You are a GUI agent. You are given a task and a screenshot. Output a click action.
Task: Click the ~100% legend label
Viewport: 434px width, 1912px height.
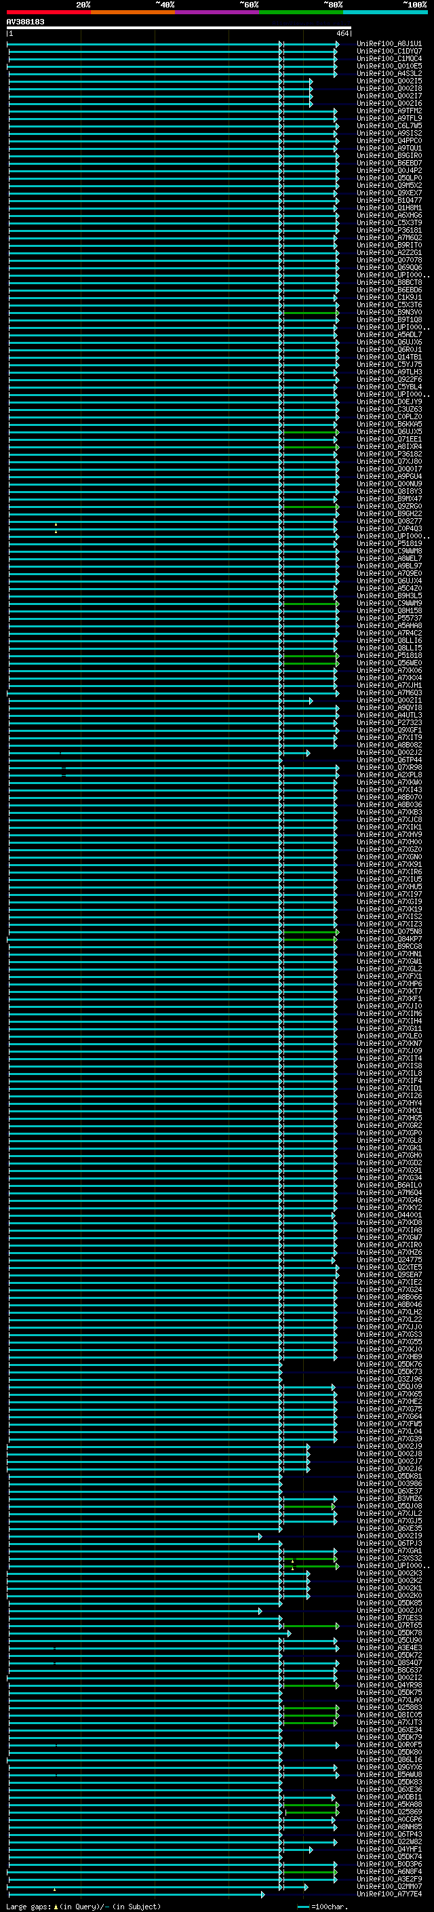(415, 5)
